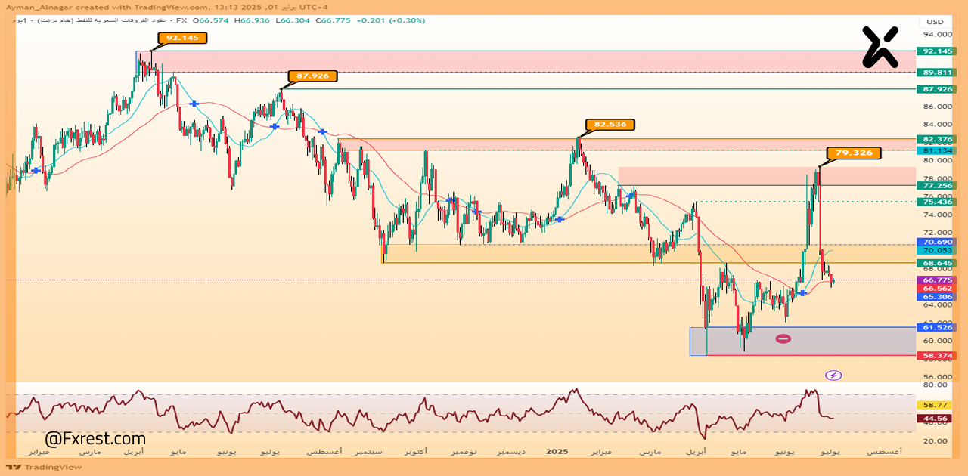968x476 pixels.
Task: Click the 94.000 price scale tick
Action: [x=936, y=35]
